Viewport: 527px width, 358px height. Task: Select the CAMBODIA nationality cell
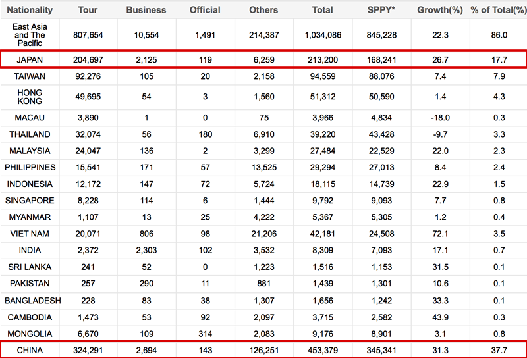tap(30, 317)
